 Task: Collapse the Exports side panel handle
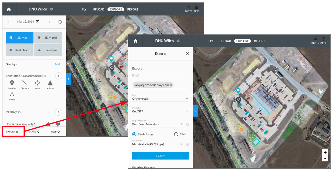coord(195,111)
